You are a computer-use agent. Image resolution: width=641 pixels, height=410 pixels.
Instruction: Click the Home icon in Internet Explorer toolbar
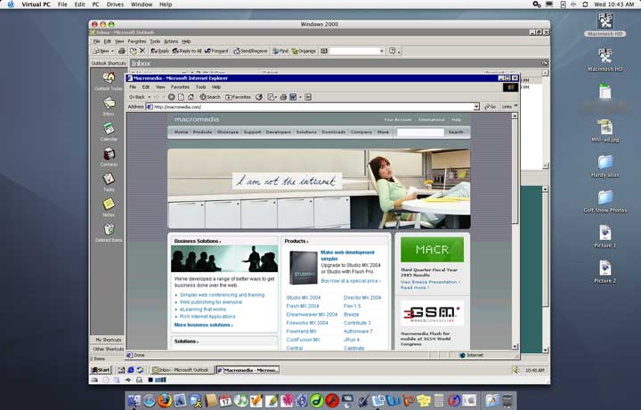click(191, 97)
